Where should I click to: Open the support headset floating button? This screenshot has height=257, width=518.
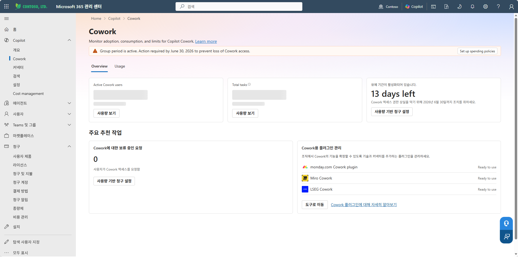point(506,223)
